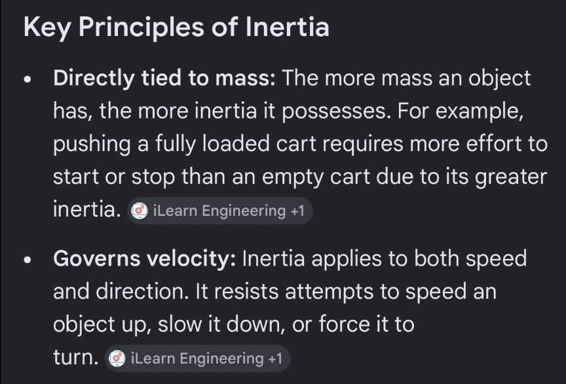
Task: Click the bullet point before "Directly tied to mass"
Action: (x=28, y=79)
